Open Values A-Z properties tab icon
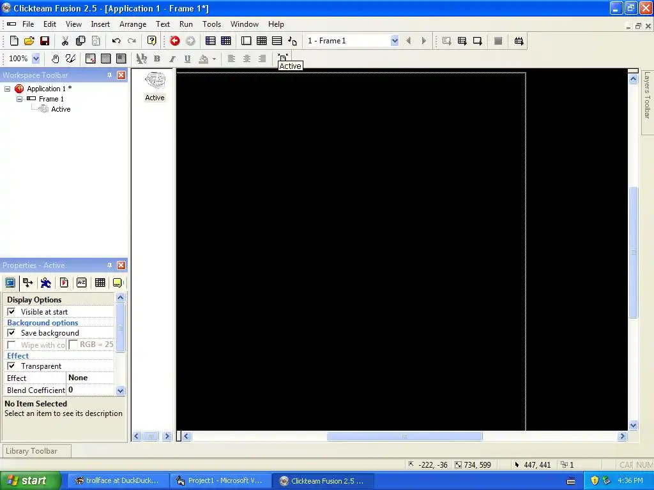 (x=82, y=283)
